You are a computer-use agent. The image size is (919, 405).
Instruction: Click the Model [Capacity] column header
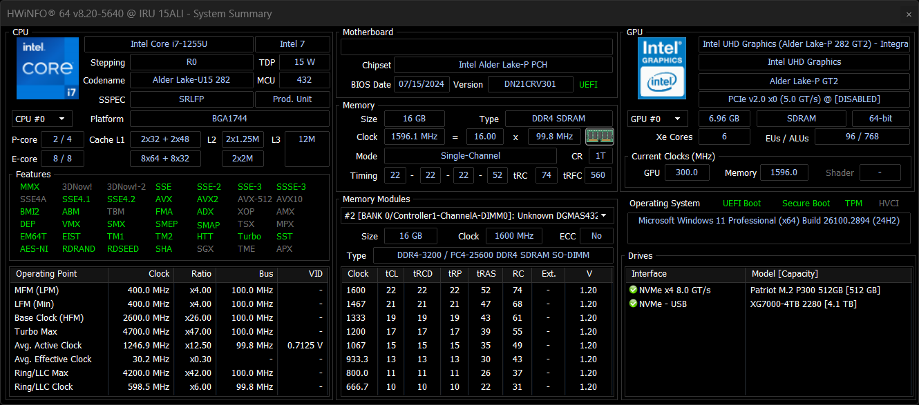click(x=827, y=274)
